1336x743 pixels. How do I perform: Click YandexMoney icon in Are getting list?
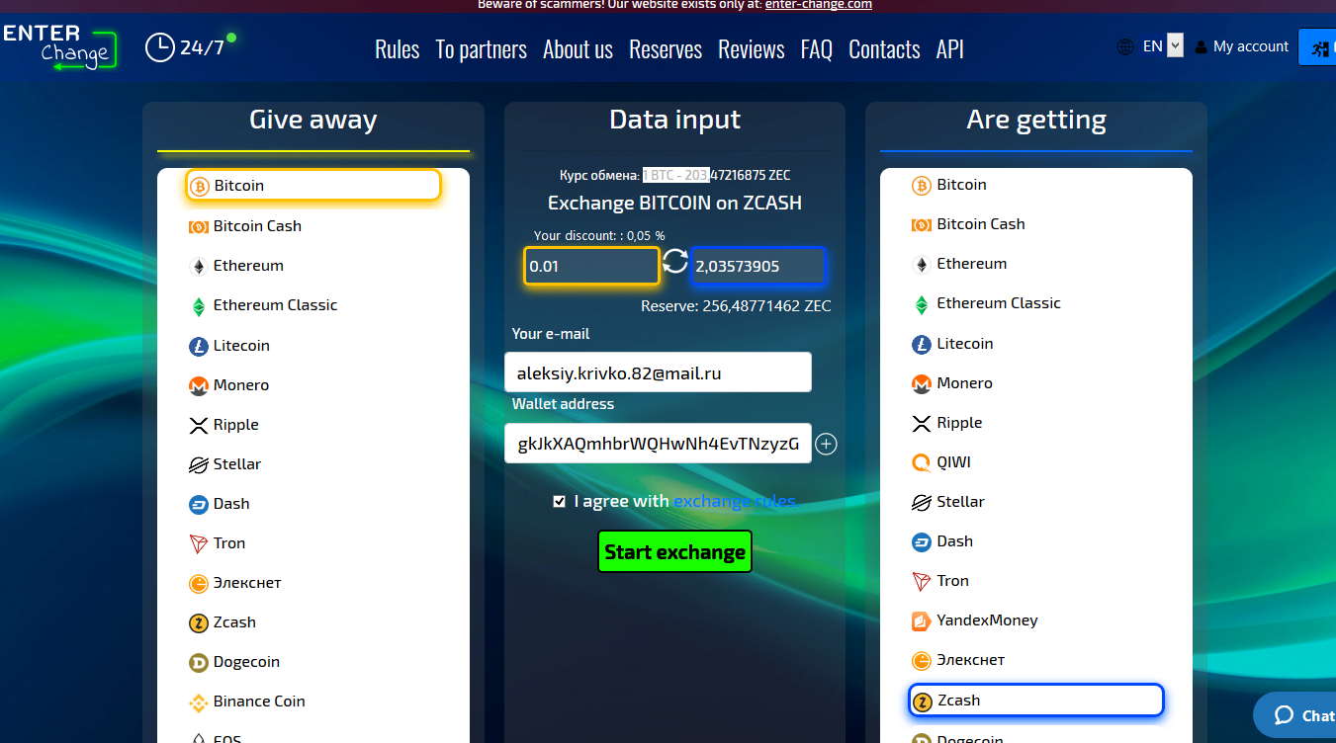click(922, 620)
